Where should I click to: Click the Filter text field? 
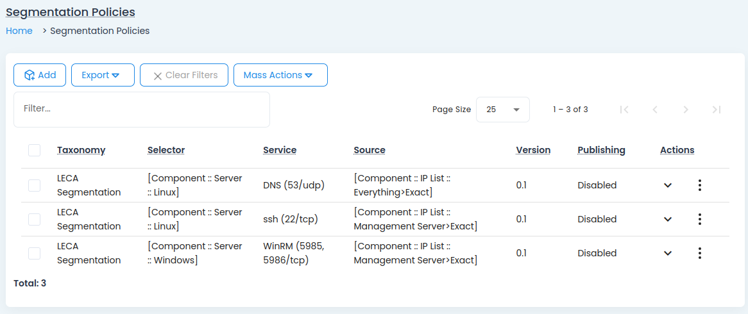click(x=141, y=109)
